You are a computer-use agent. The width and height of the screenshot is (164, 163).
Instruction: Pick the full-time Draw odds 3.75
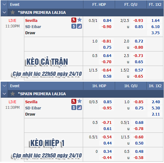[155, 33]
